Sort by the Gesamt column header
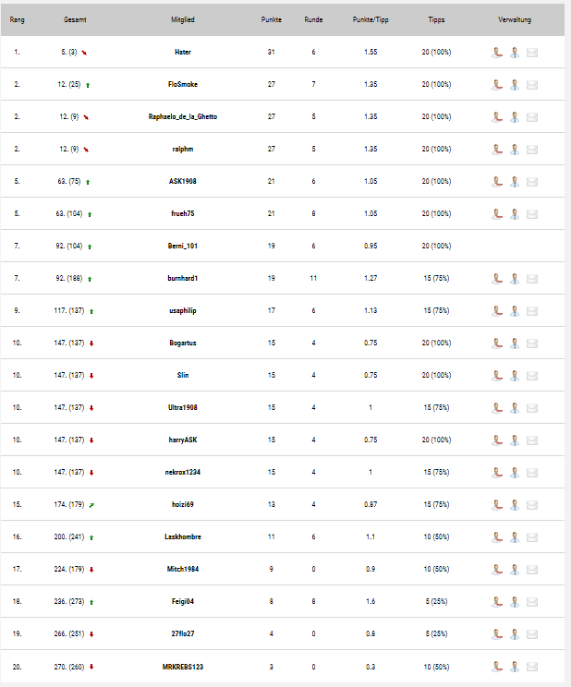The image size is (571, 687). point(75,19)
